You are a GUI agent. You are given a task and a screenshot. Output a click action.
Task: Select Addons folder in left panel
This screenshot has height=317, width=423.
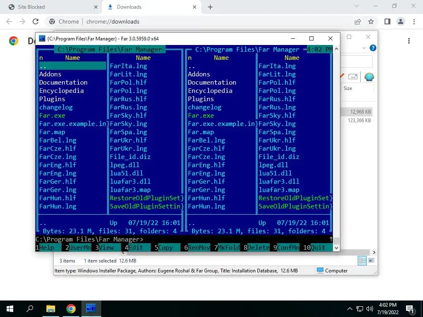click(50, 74)
